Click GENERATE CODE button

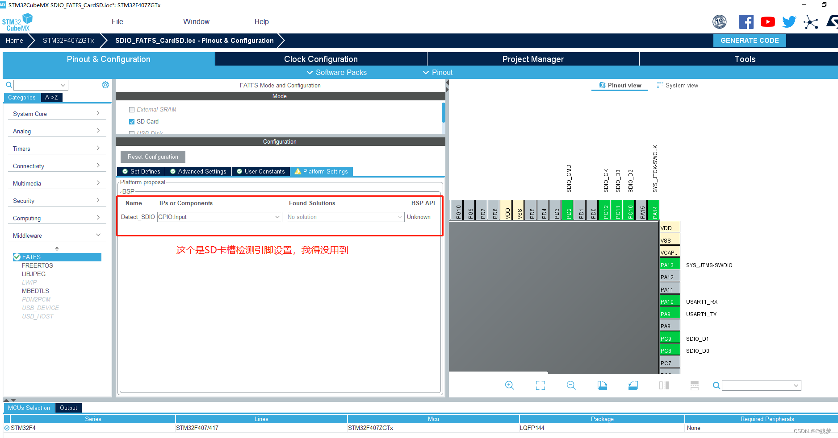[750, 41]
